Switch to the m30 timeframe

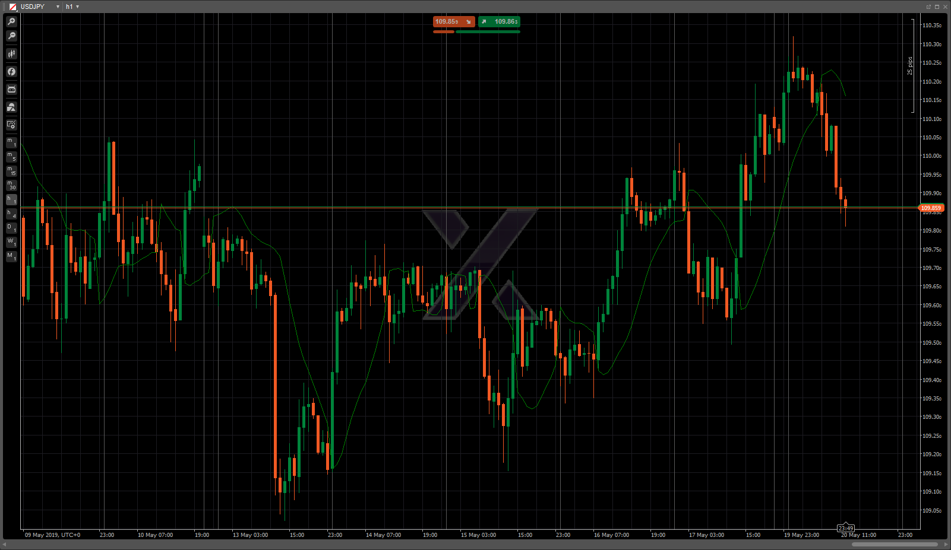pos(11,185)
